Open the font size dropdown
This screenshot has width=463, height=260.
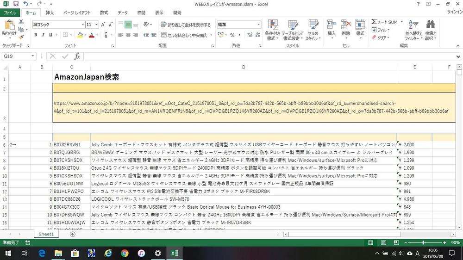(x=97, y=25)
